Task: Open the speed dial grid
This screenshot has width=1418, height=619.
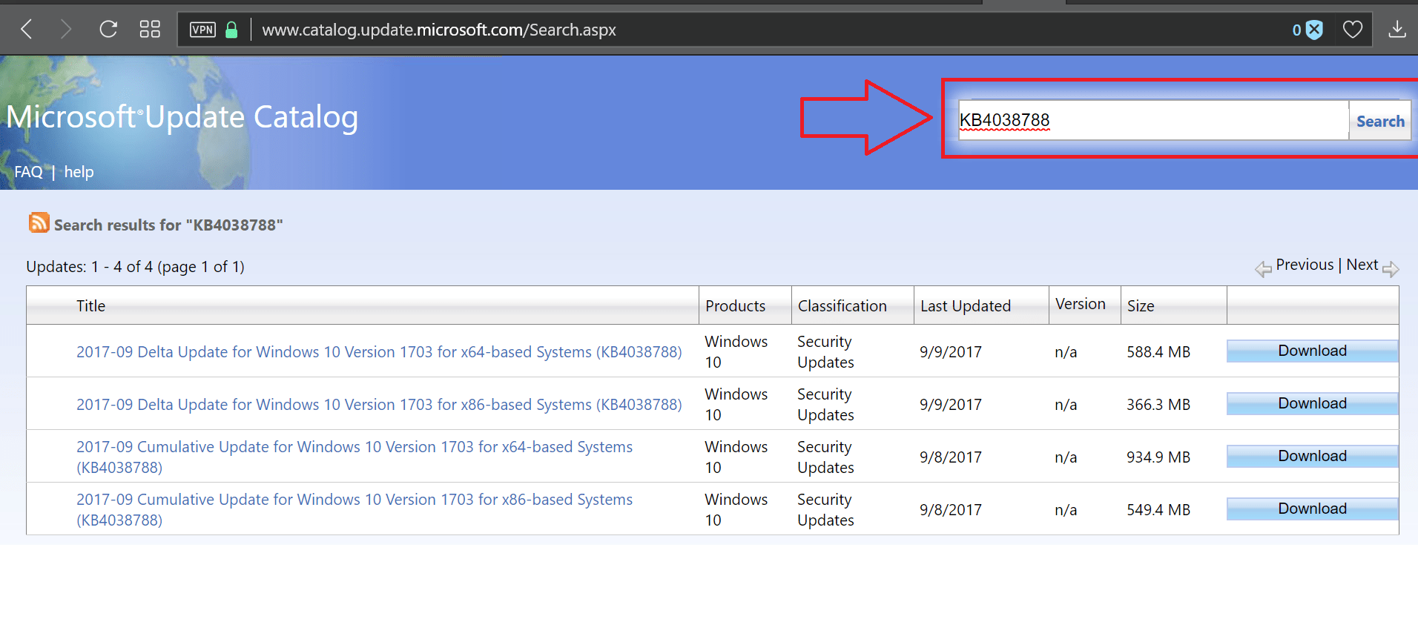Action: coord(150,30)
